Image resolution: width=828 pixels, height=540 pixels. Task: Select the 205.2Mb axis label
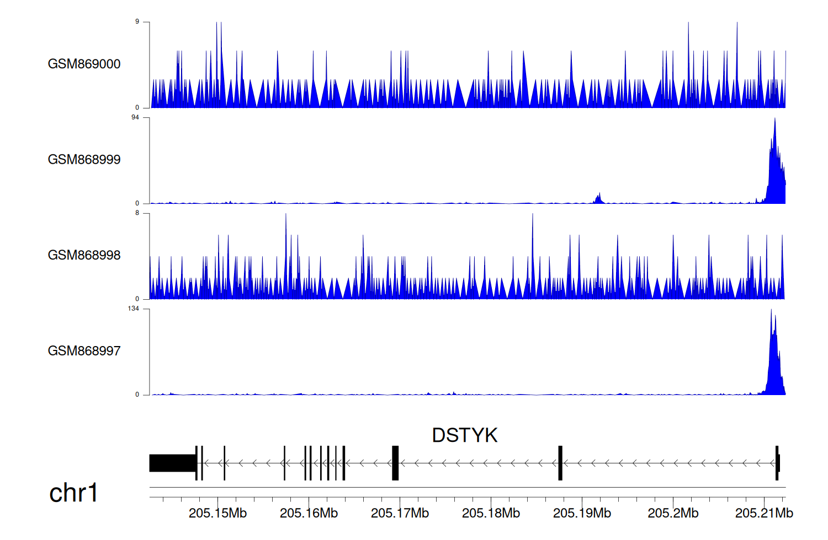tap(673, 513)
